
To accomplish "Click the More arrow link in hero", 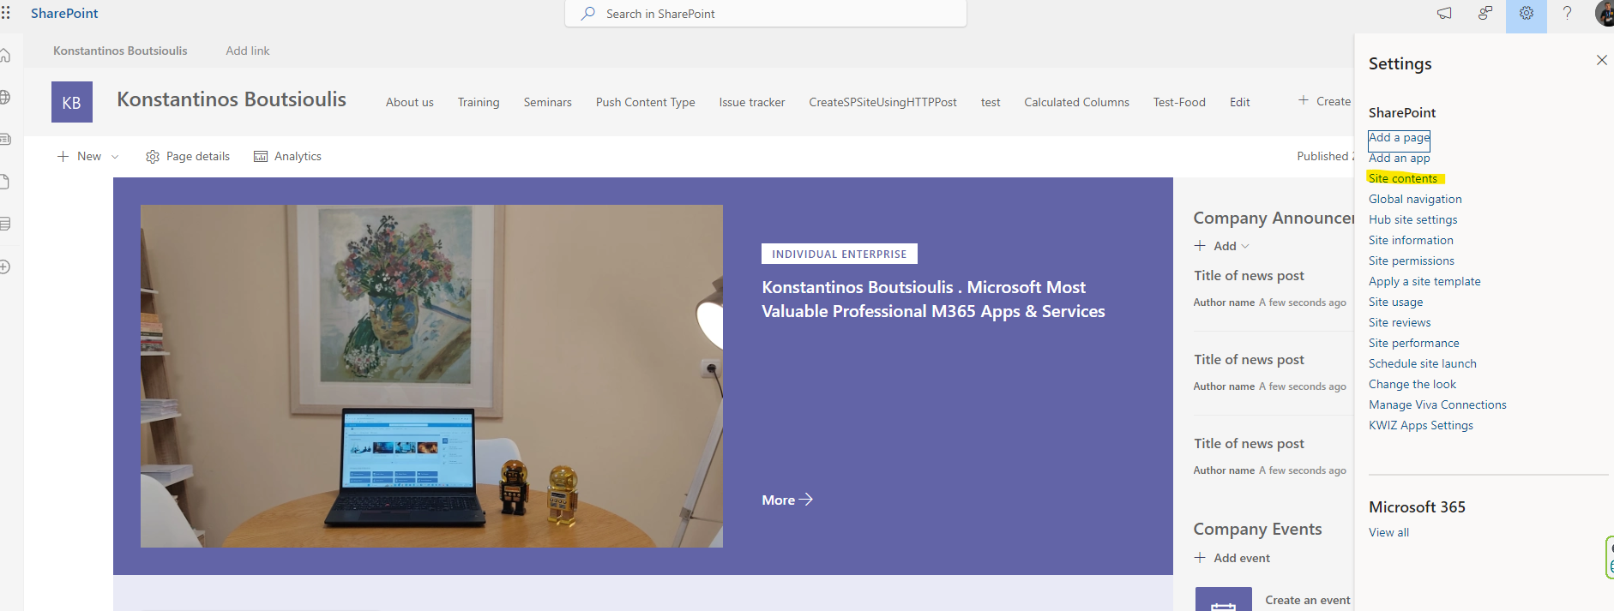I will tap(786, 500).
